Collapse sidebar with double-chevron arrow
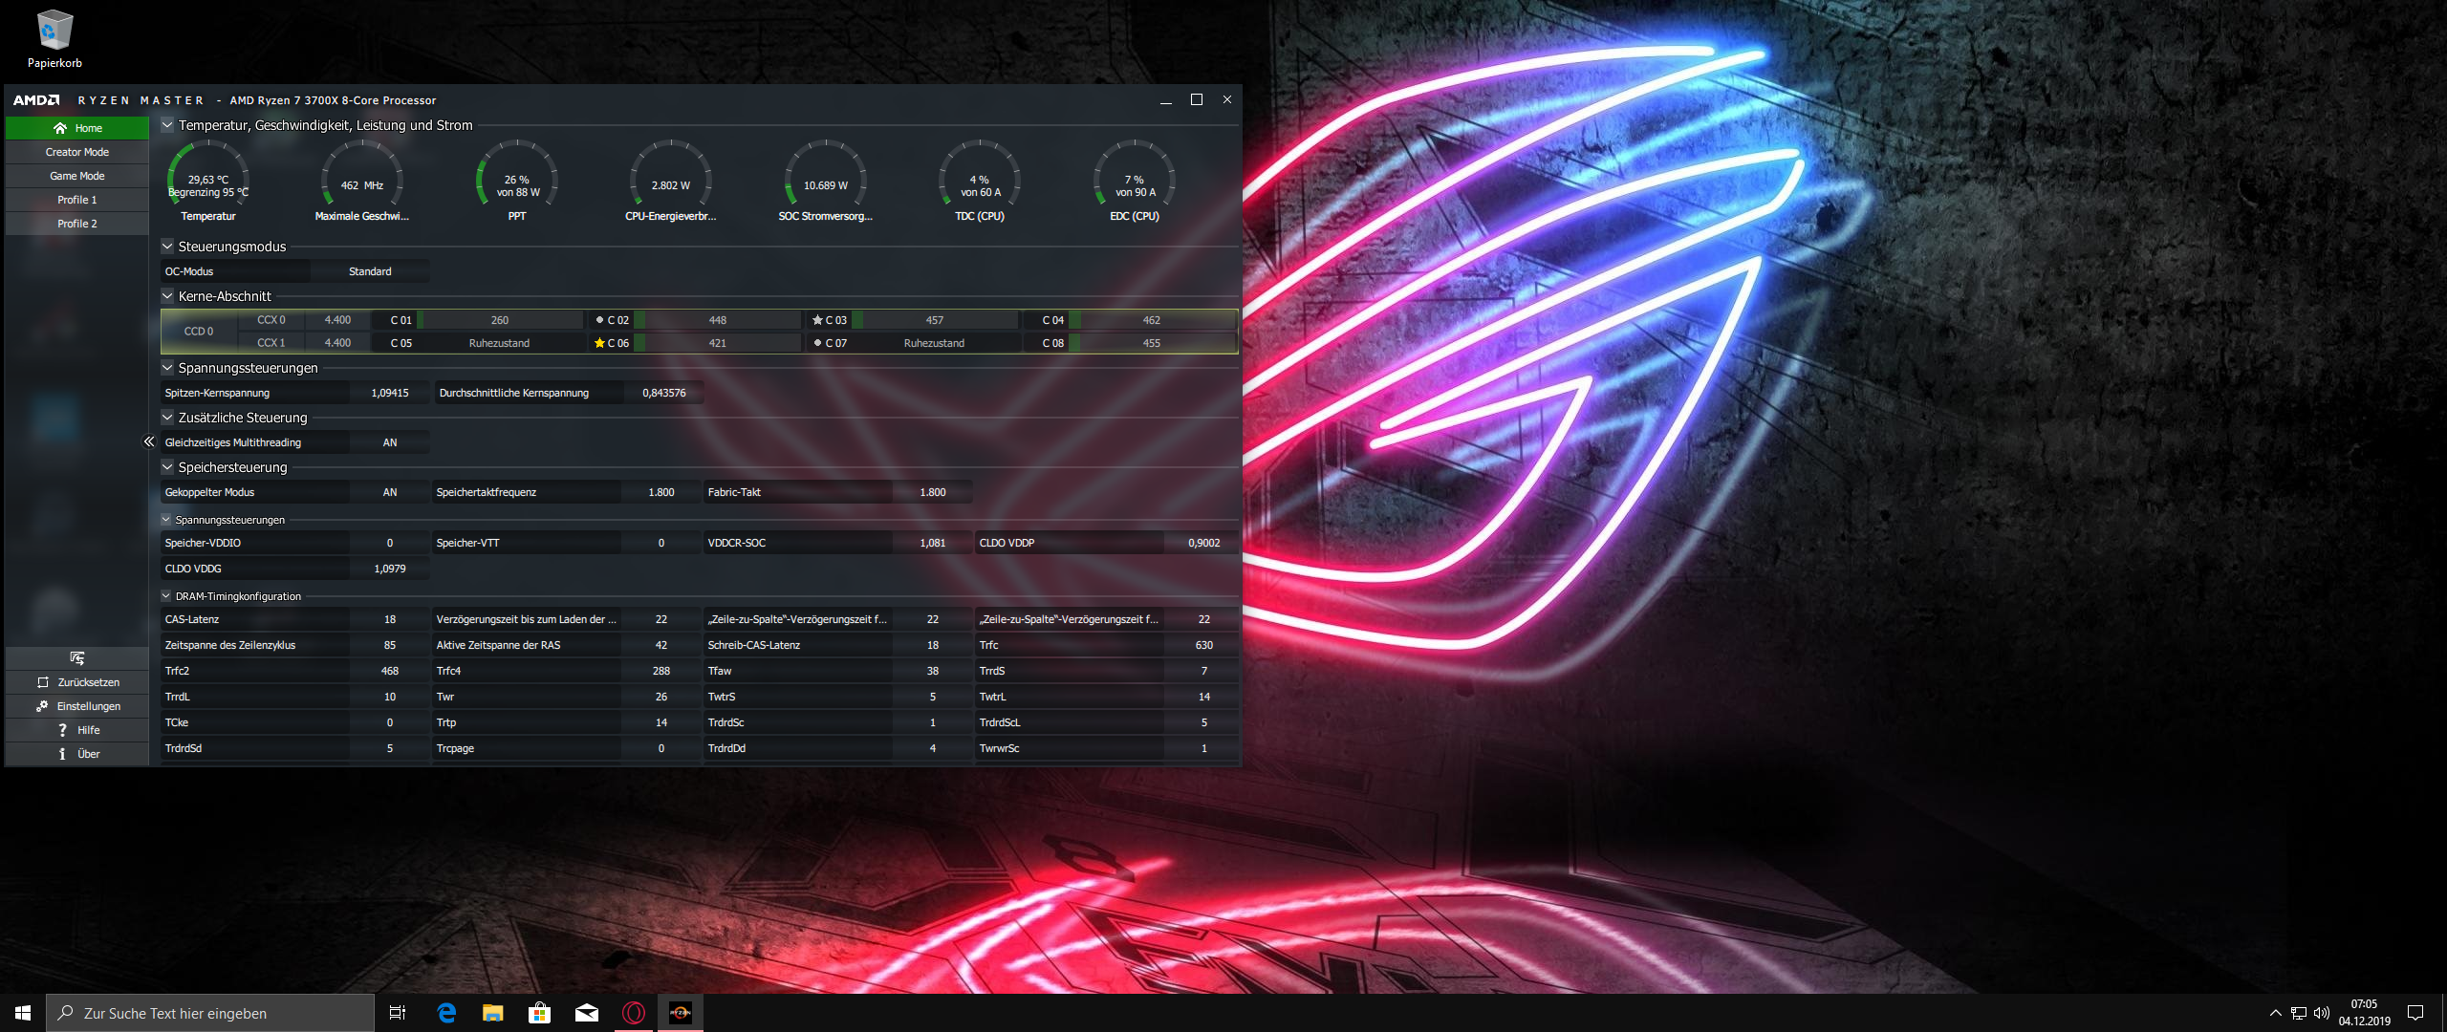2447x1032 pixels. 149,441
